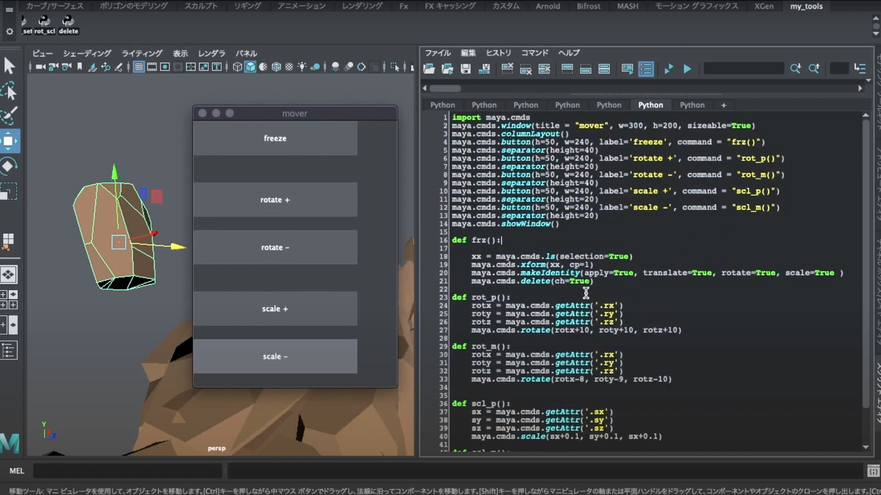This screenshot has height=495, width=881.
Task: Click the select camera icon in viewport toolbar
Action: 40,67
